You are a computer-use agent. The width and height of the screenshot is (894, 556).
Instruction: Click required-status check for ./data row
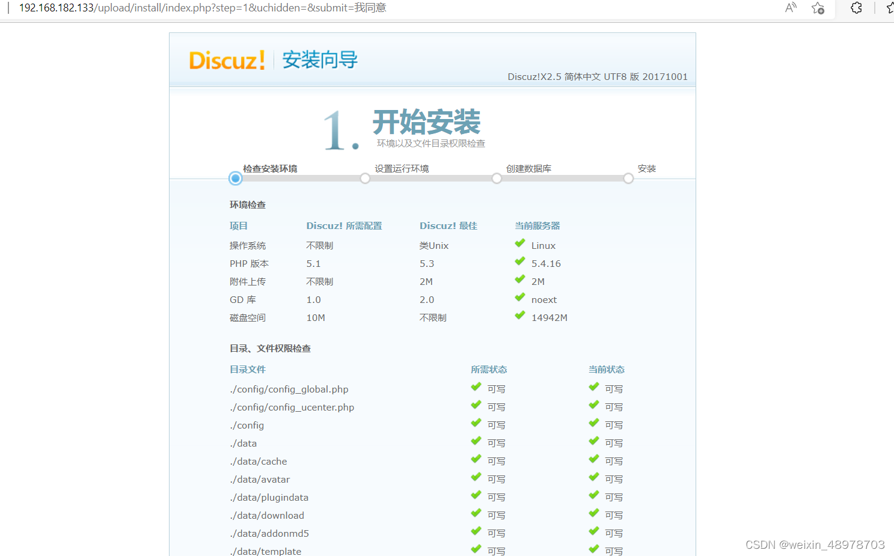[x=476, y=441]
